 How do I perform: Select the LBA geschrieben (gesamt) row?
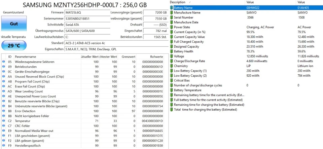click(83, 136)
